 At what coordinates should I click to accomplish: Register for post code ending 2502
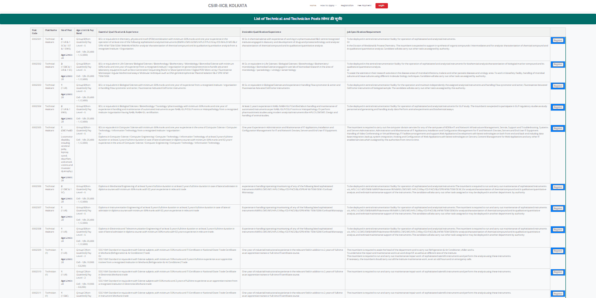557,65
